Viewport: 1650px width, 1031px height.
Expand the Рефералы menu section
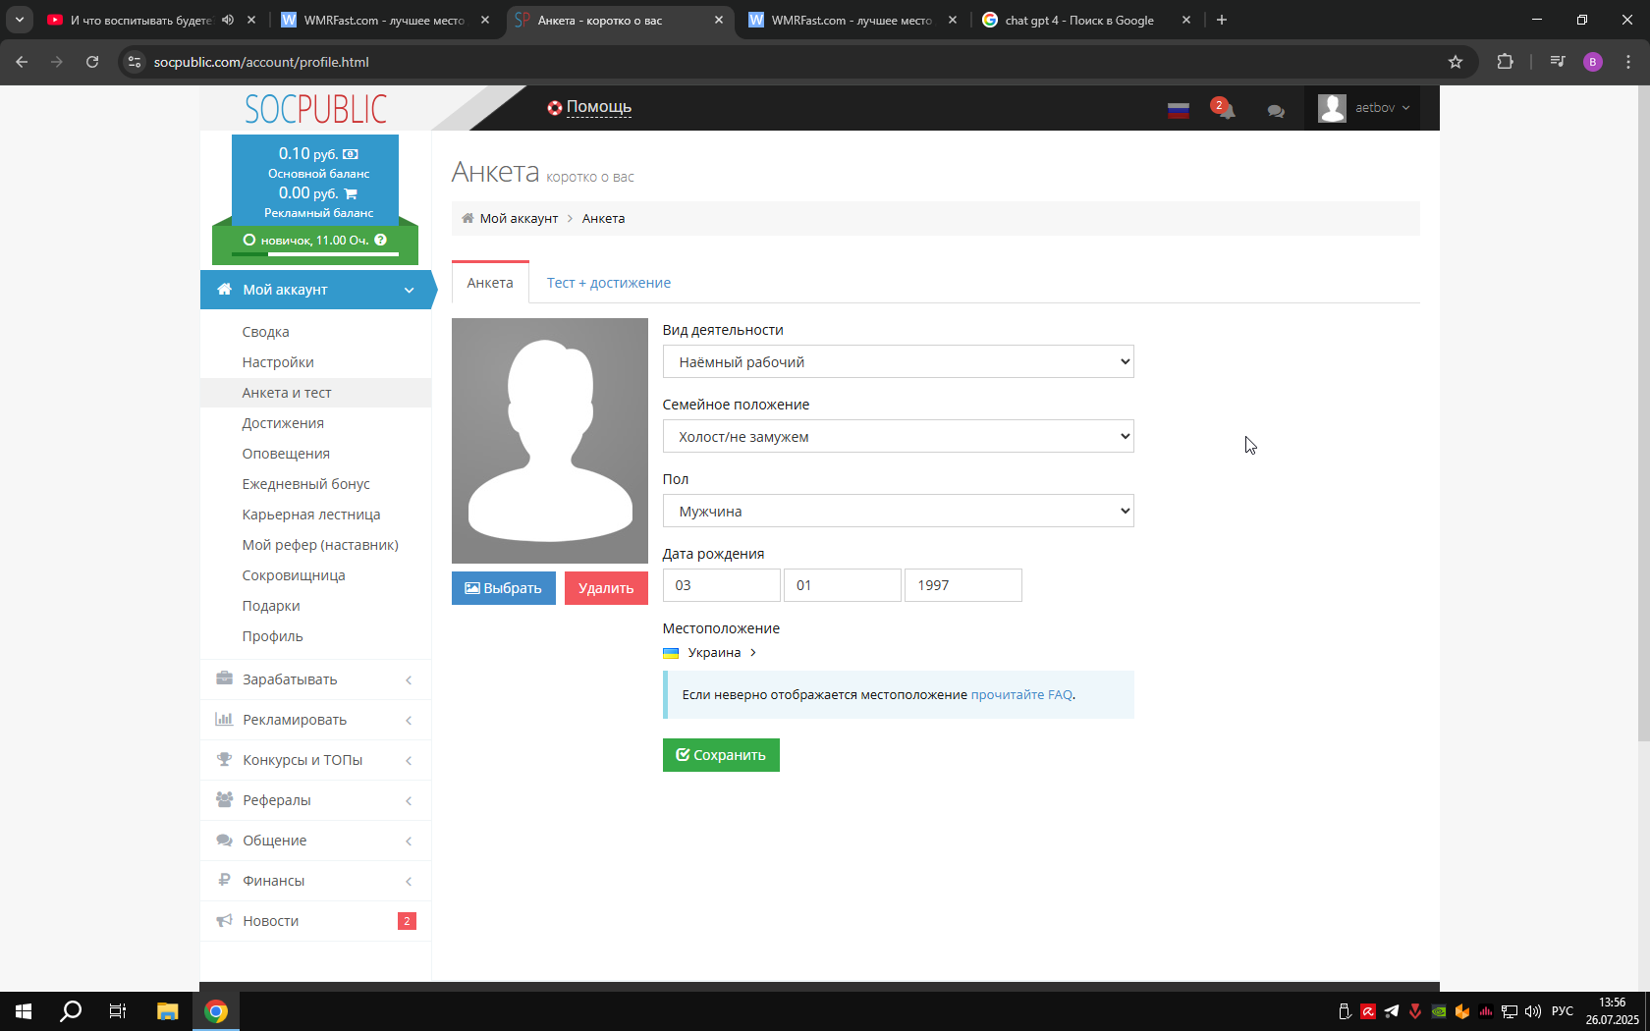pyautogui.click(x=315, y=800)
